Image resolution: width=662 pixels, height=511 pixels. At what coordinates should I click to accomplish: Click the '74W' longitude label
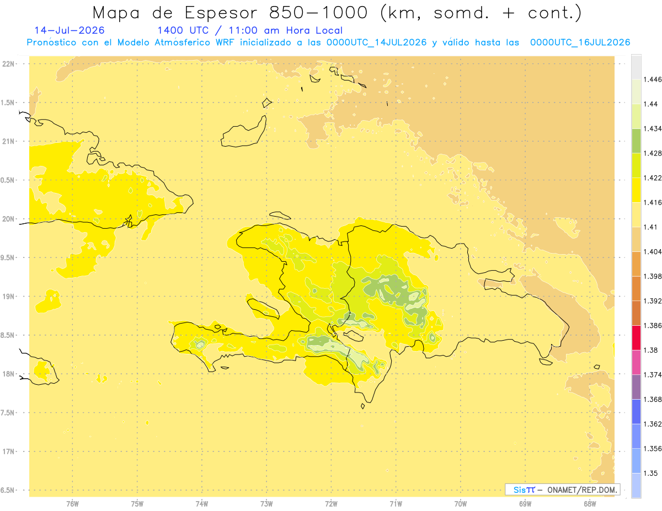click(202, 504)
